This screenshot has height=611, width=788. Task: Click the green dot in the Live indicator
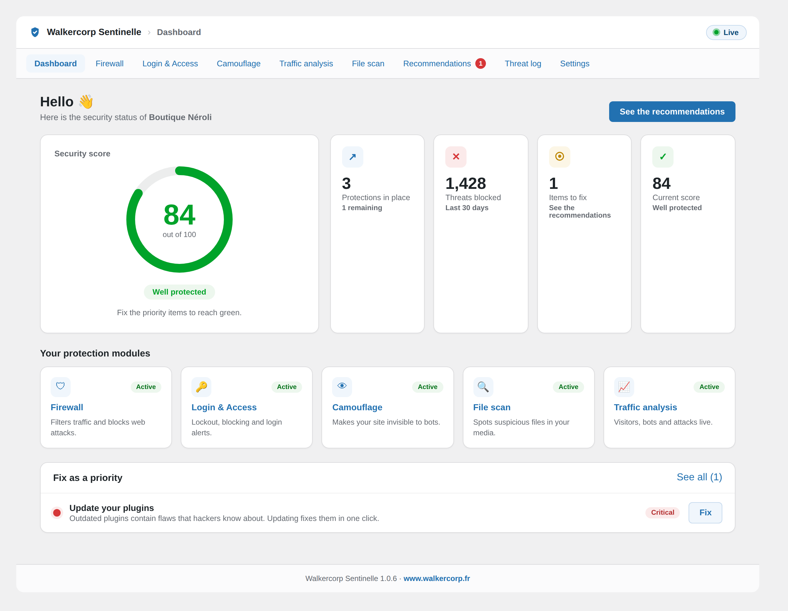pyautogui.click(x=716, y=33)
